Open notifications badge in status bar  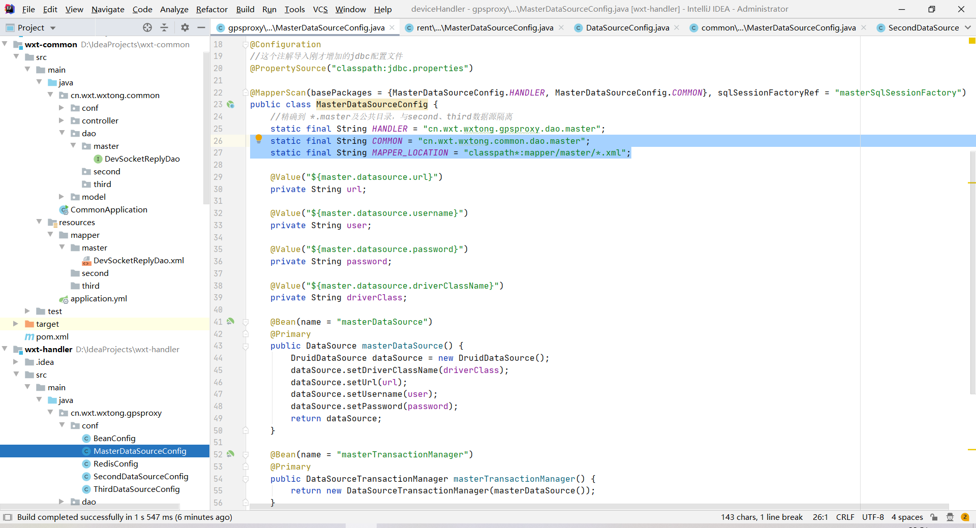[x=965, y=517]
